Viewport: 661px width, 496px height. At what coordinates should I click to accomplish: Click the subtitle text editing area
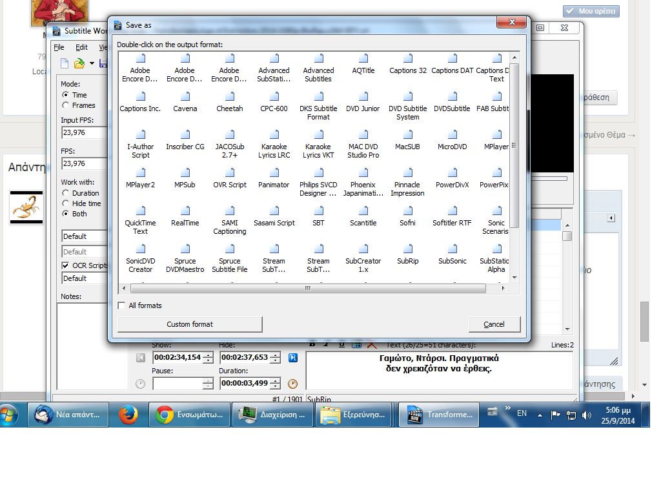pyautogui.click(x=439, y=370)
